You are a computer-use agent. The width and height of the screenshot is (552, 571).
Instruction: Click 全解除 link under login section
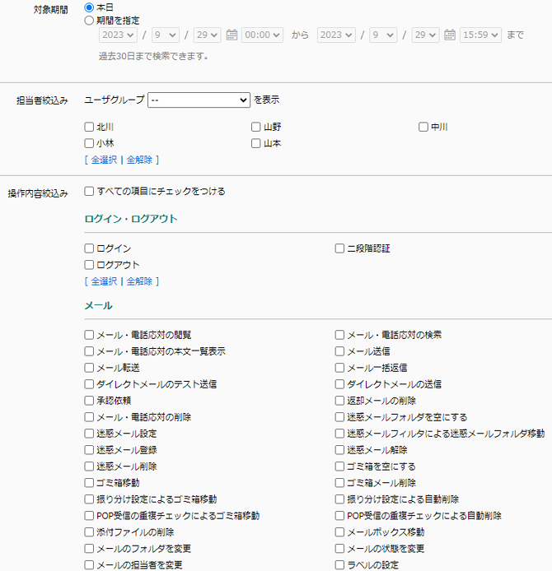139,281
